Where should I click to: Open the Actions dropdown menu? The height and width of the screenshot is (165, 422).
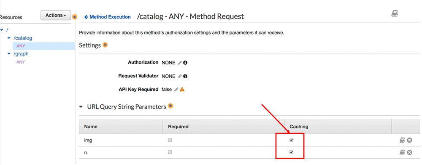[56, 15]
